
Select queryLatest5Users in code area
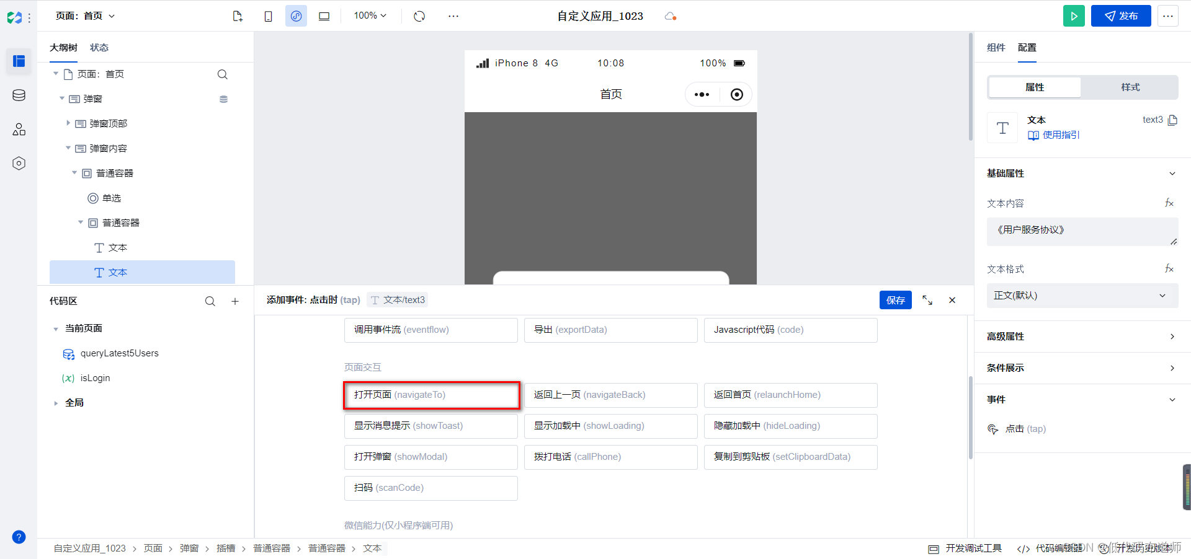click(x=119, y=353)
